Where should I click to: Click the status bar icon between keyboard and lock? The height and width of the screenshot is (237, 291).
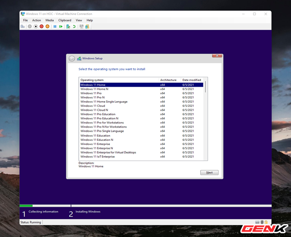(x=262, y=222)
